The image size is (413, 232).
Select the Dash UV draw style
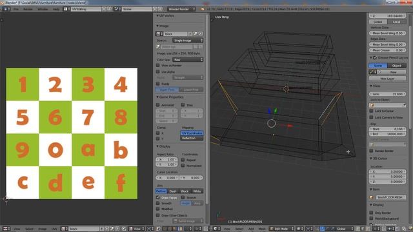pyautogui.click(x=173, y=191)
